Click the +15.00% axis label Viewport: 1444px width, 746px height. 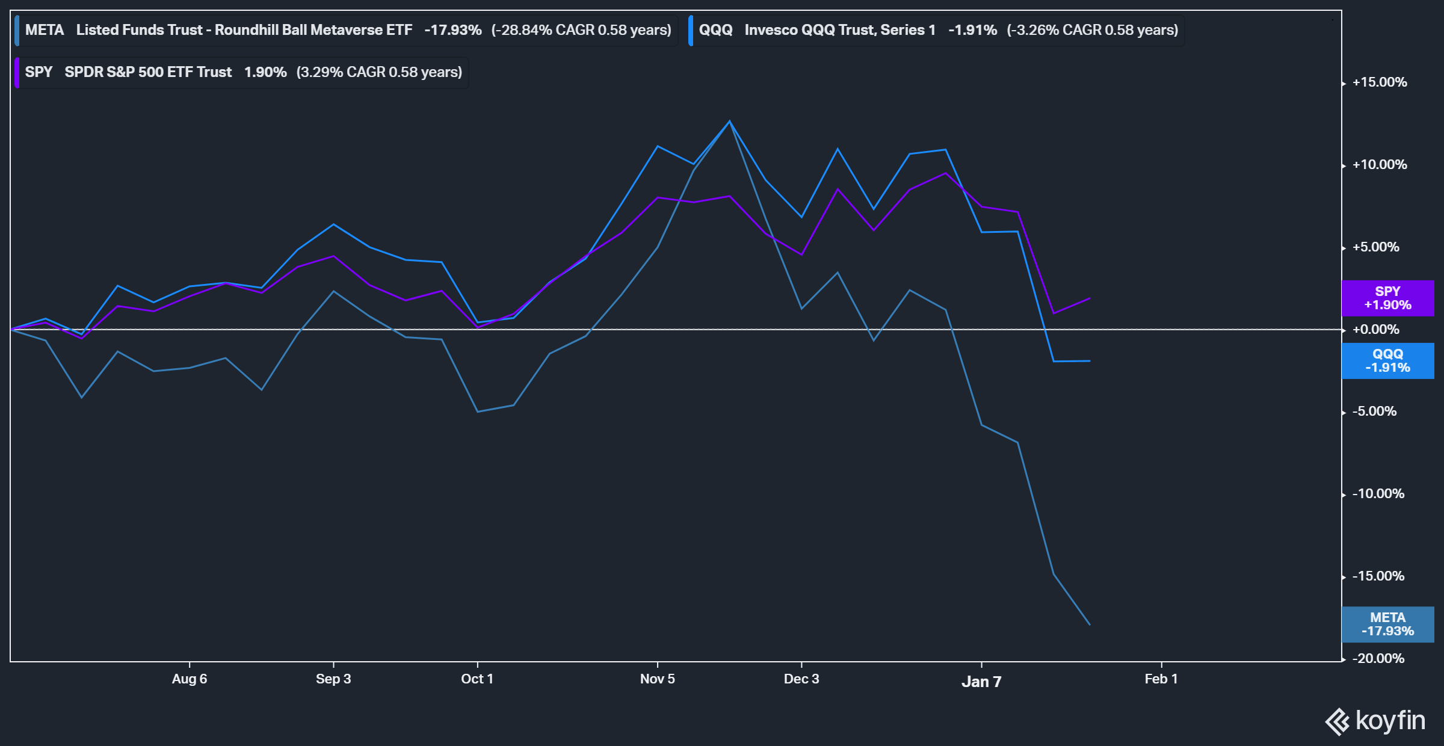pyautogui.click(x=1380, y=82)
